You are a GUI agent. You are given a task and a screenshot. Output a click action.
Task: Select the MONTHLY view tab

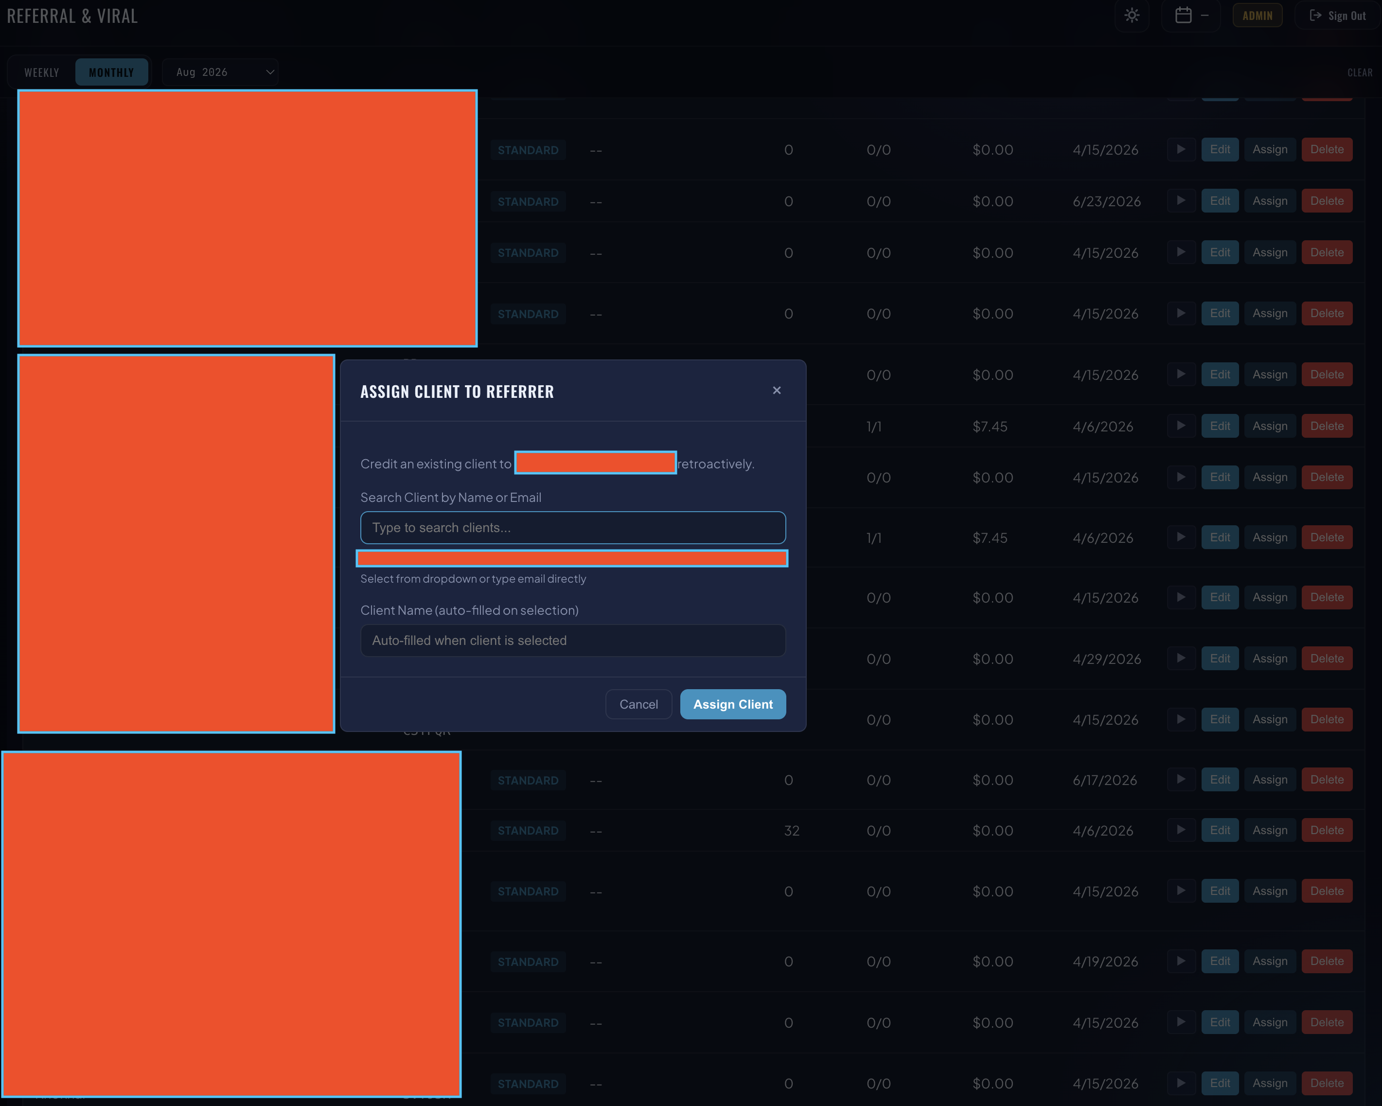click(111, 72)
